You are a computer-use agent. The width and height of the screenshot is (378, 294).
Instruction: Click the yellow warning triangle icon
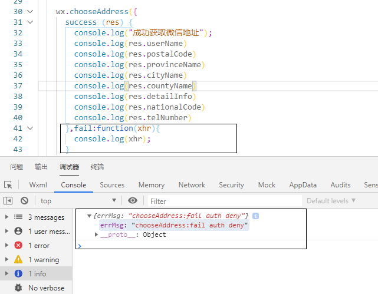click(18, 259)
